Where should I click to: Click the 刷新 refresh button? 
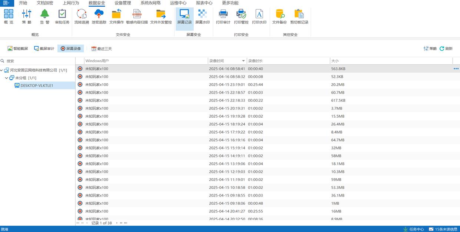pos(446,48)
